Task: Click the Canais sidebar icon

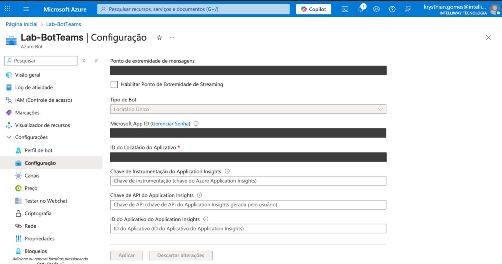Action: (x=18, y=176)
